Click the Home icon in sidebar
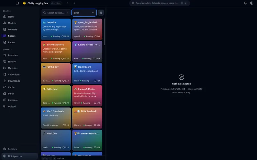 (x=5, y=17)
